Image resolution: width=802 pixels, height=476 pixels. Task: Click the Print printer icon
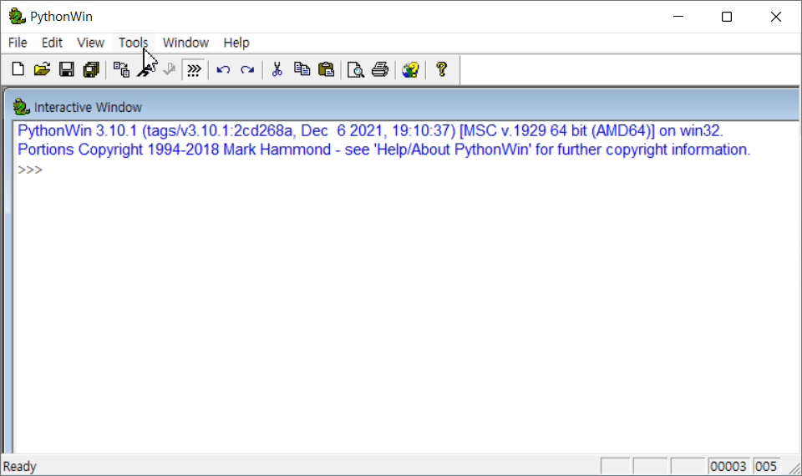pyautogui.click(x=380, y=69)
